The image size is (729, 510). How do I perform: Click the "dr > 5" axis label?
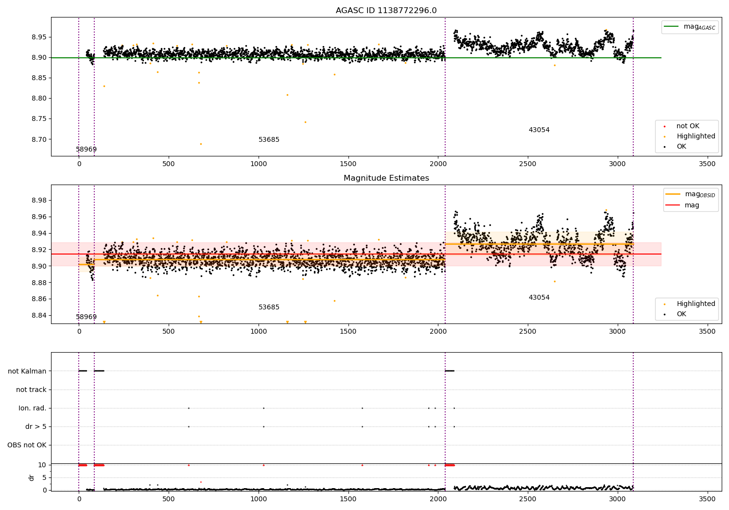tap(36, 426)
